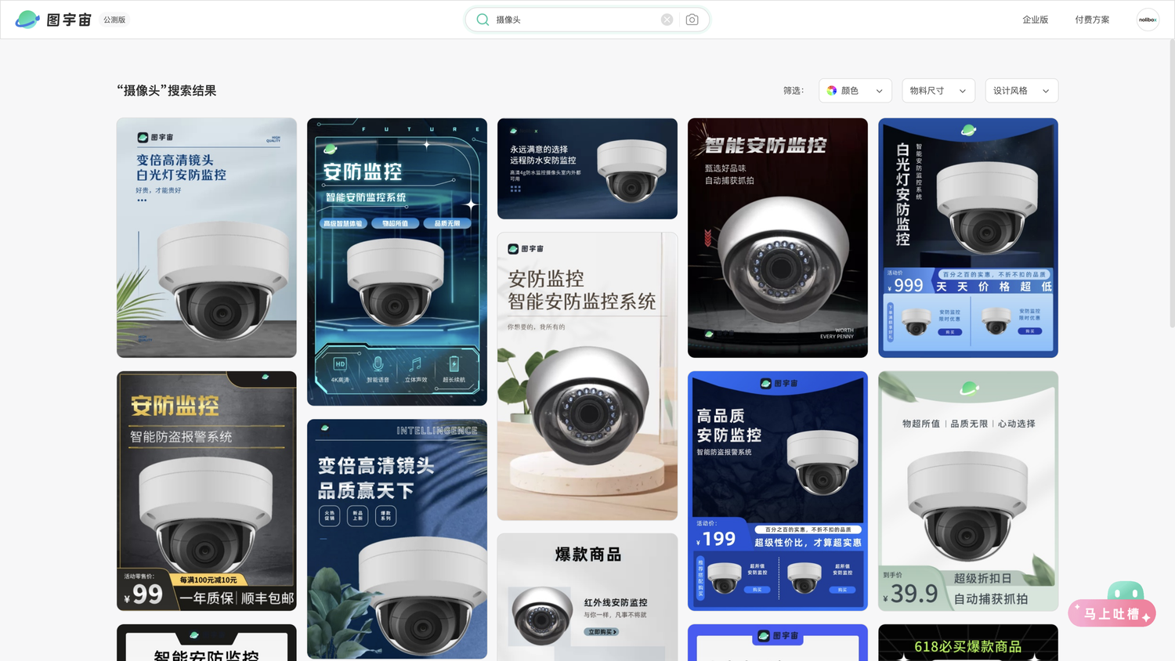Open 高品质安防监控 ¥199 template

click(778, 491)
